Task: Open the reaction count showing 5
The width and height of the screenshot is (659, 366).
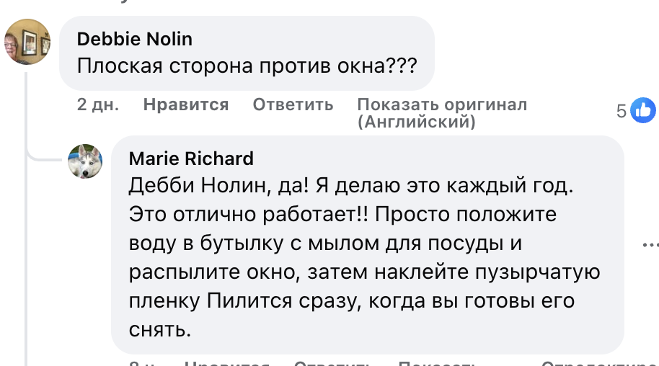Action: [622, 111]
